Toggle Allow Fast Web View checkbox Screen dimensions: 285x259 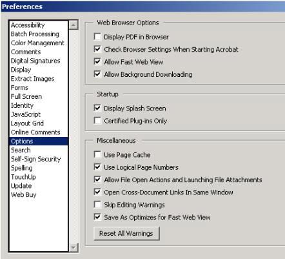pyautogui.click(x=97, y=61)
